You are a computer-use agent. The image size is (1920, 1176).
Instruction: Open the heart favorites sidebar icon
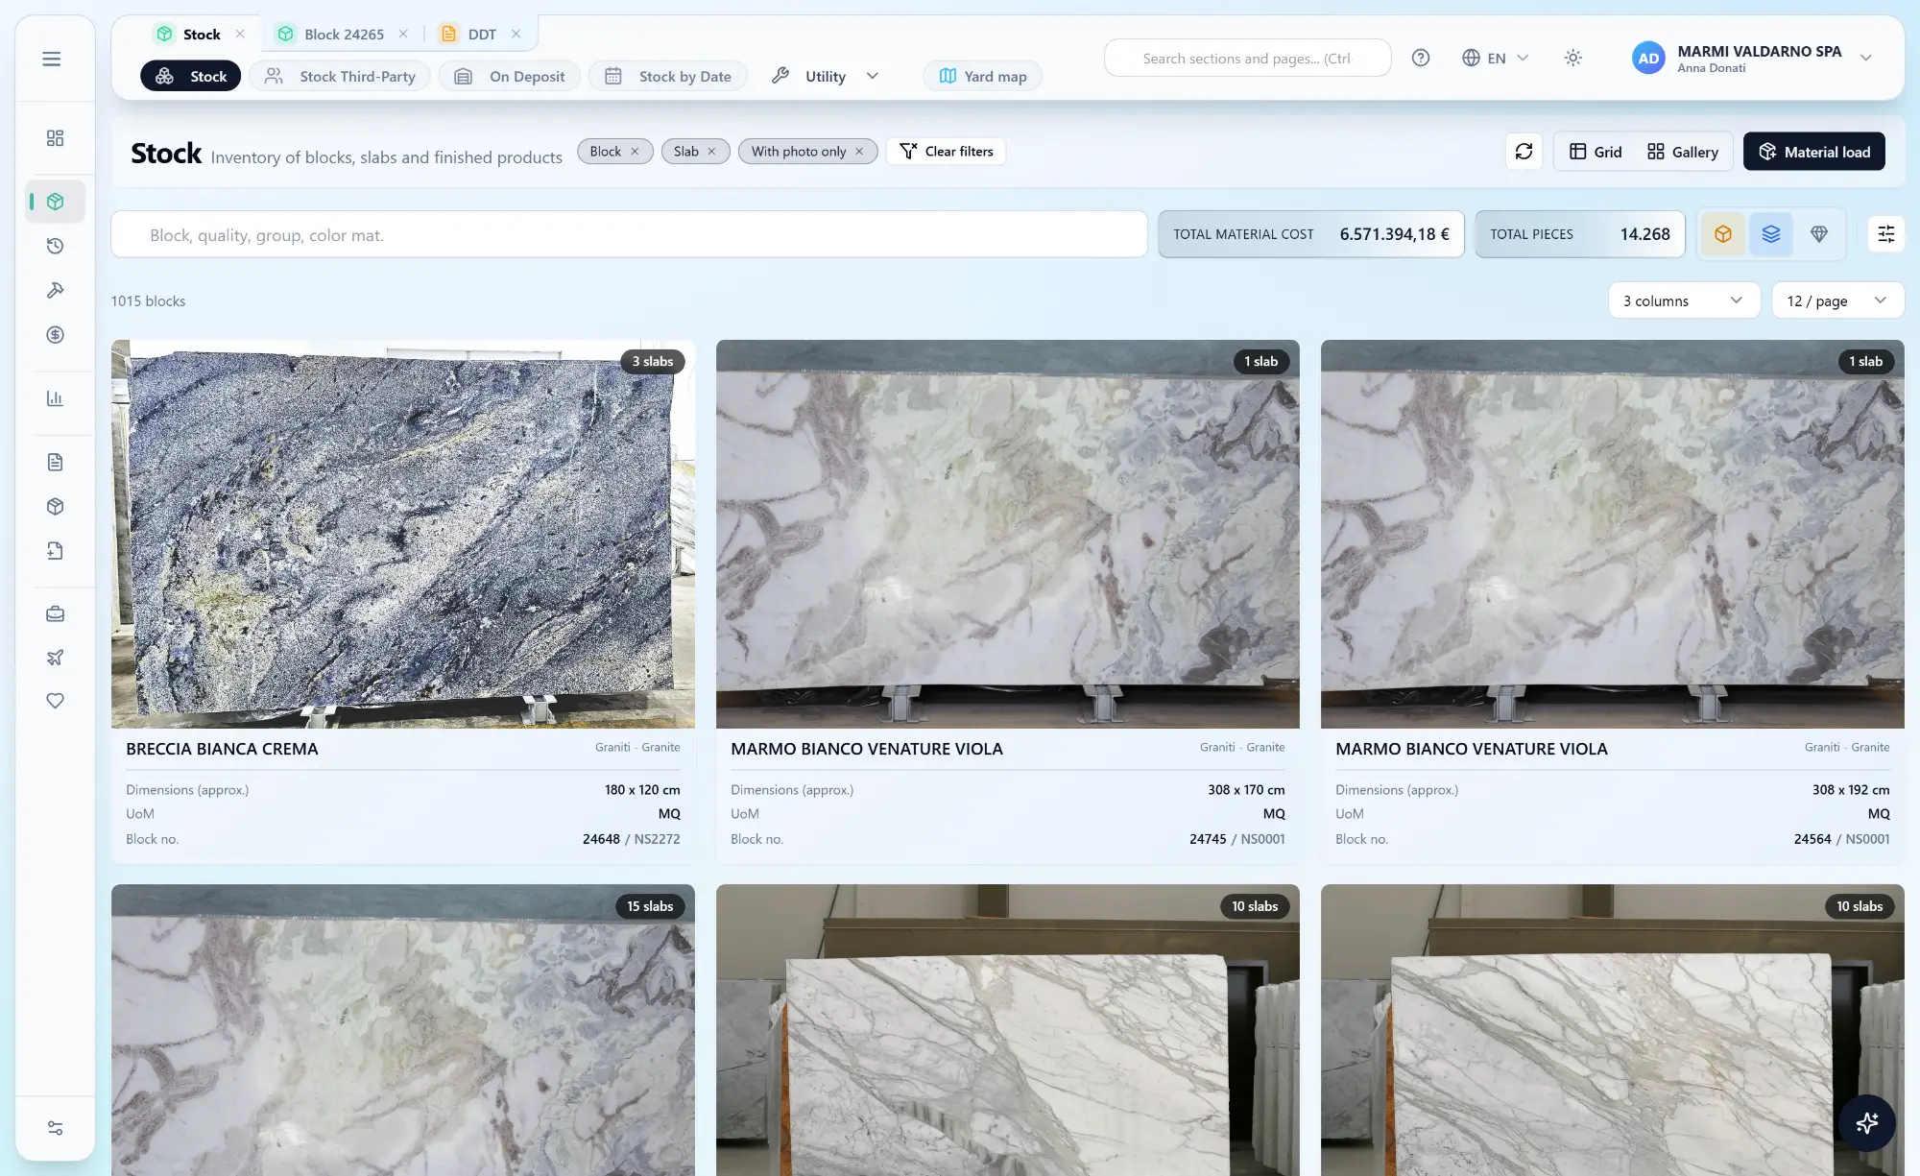click(55, 701)
